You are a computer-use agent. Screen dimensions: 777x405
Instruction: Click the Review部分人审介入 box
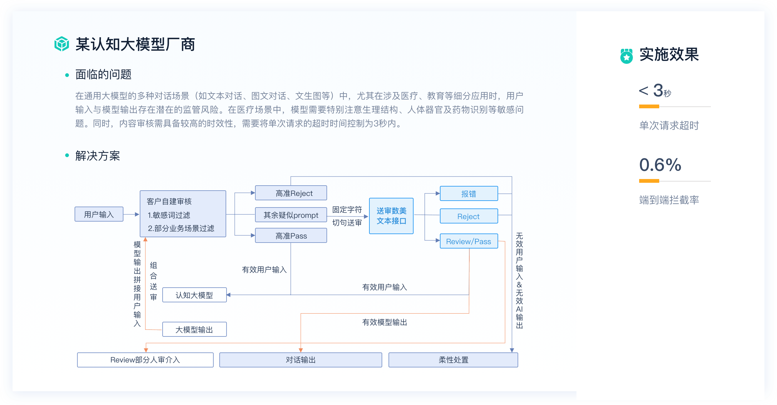pyautogui.click(x=145, y=360)
